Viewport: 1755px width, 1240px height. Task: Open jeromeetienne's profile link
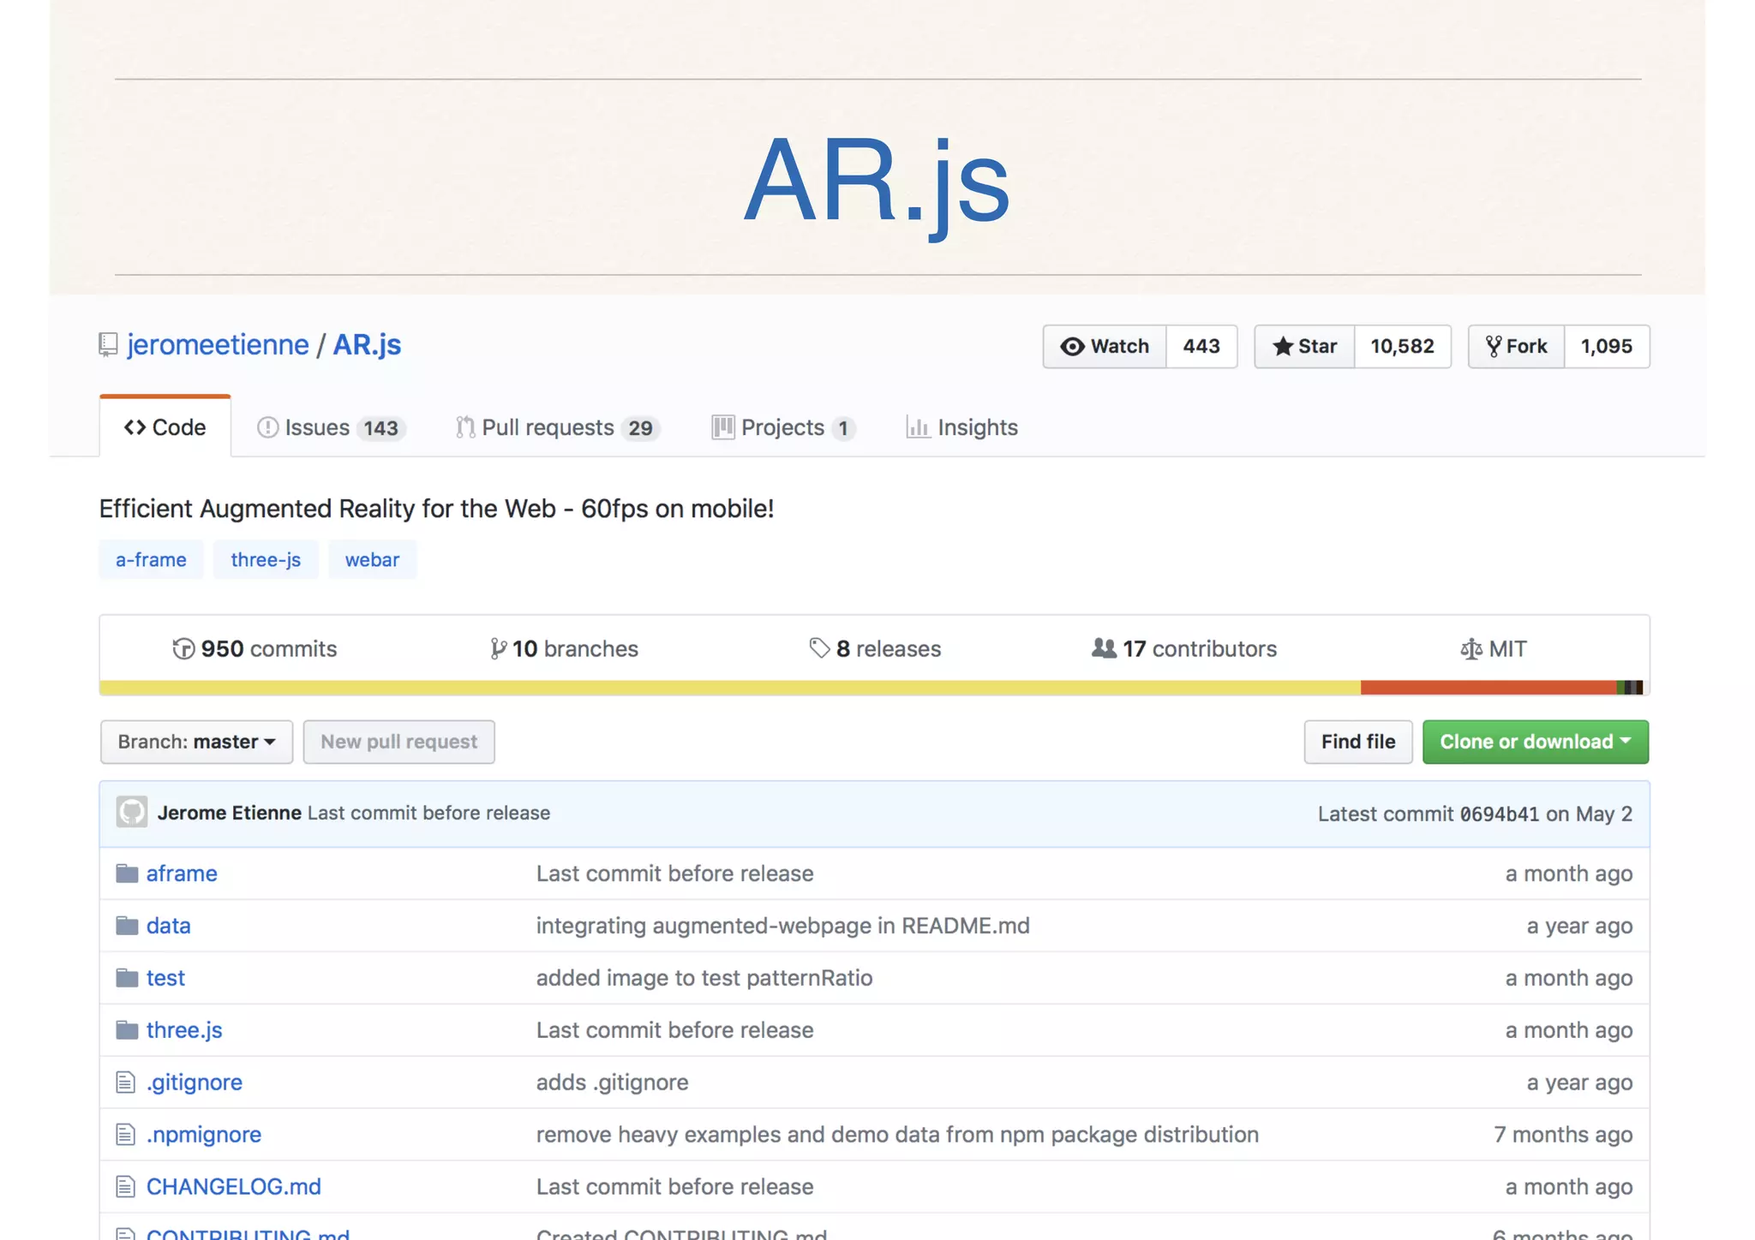point(218,344)
